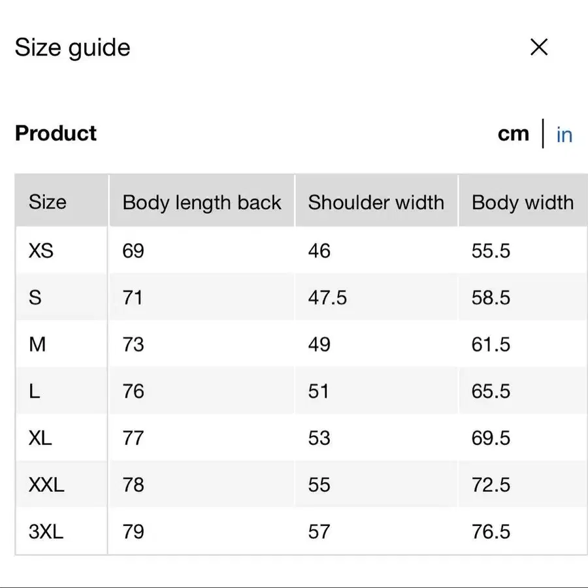The height and width of the screenshot is (588, 588).
Task: Click the 47.5 shoulder width value
Action: coord(327,298)
